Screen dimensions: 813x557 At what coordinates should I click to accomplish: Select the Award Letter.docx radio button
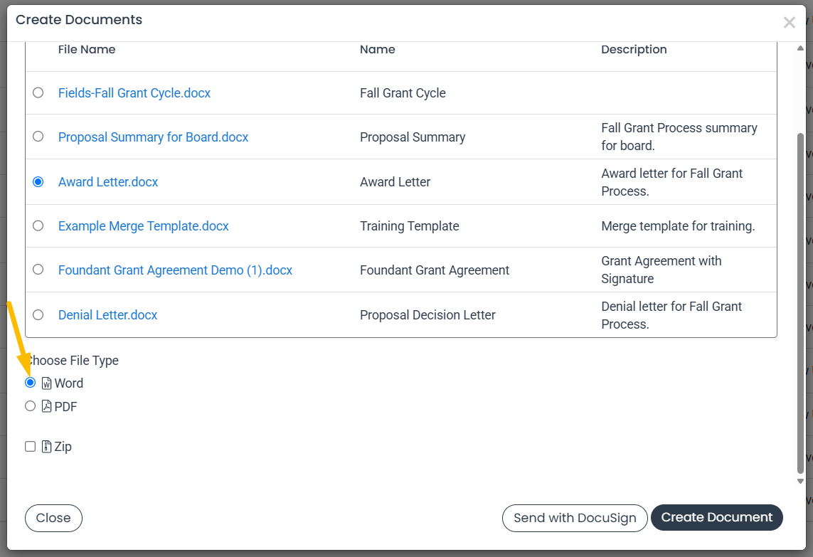(38, 182)
